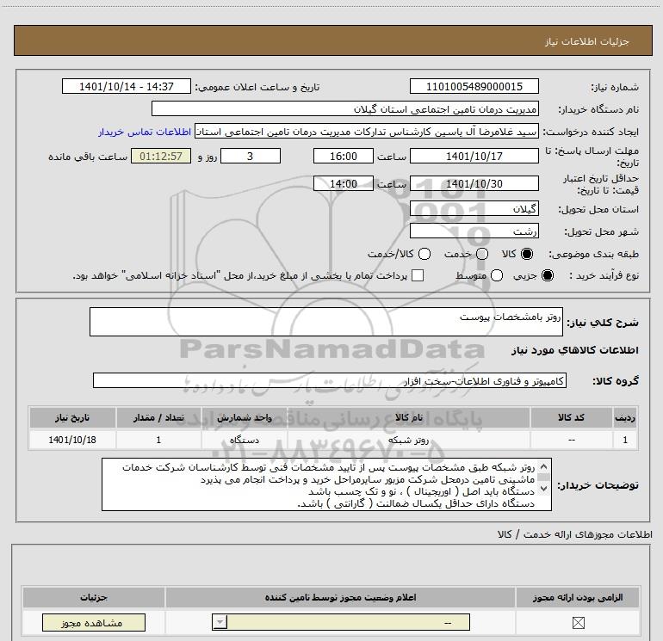Select the جزیی purchase type radio

point(548,275)
